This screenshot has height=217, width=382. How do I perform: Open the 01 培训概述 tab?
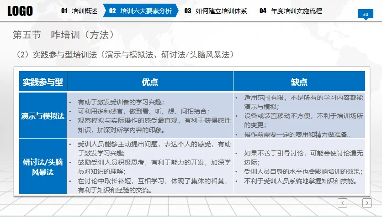[x=80, y=11]
